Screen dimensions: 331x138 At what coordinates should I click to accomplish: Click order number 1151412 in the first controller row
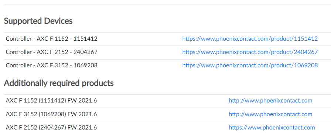point(85,39)
